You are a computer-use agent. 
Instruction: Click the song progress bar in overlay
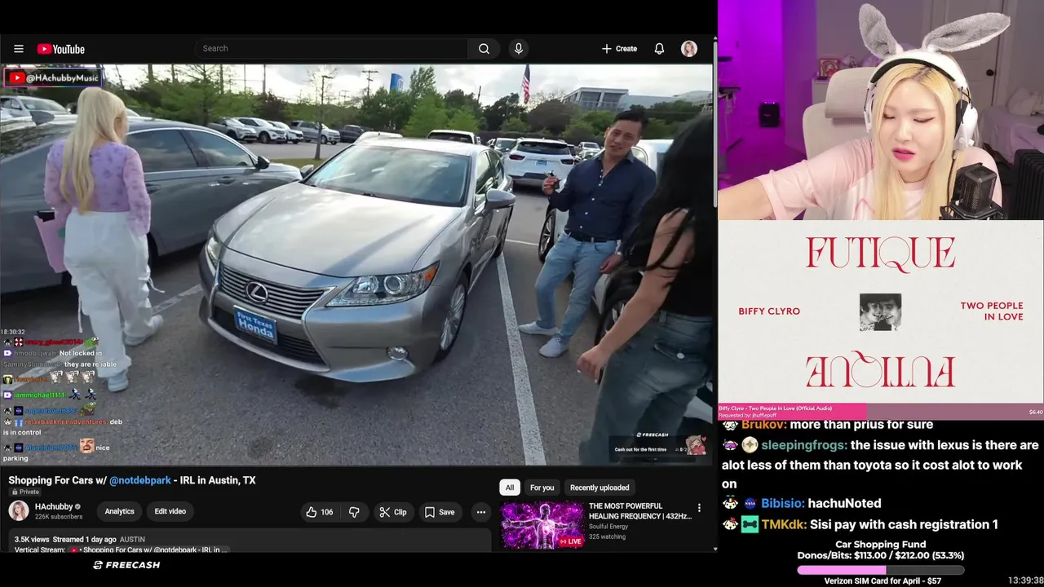(881, 412)
